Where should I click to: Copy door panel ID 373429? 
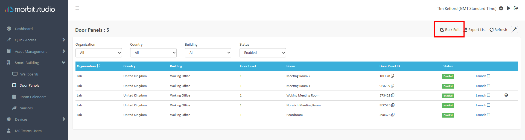(393, 95)
